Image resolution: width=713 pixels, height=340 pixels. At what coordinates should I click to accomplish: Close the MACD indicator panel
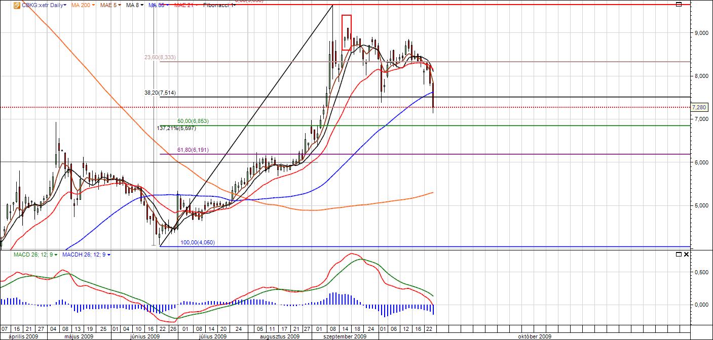(x=686, y=254)
